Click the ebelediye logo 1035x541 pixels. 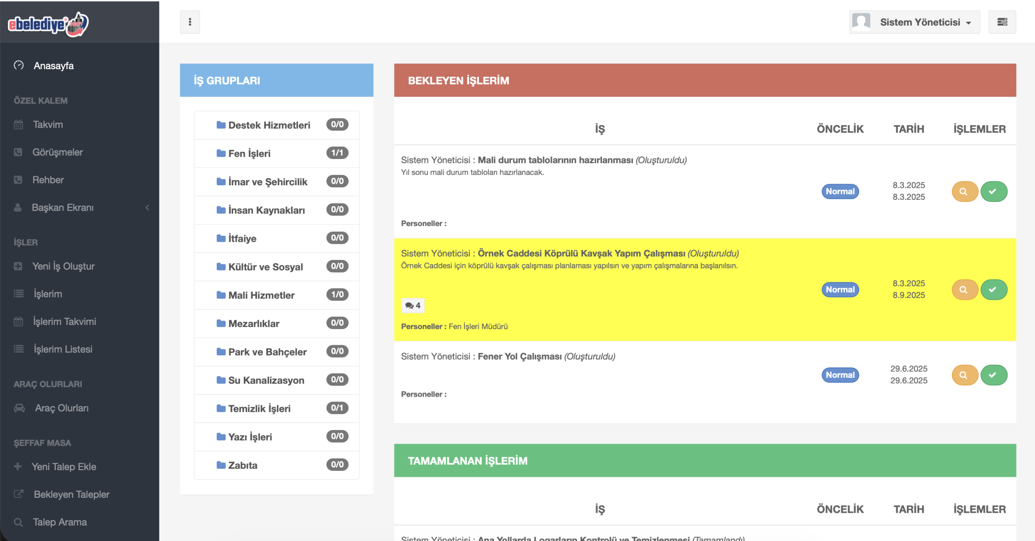[x=48, y=24]
